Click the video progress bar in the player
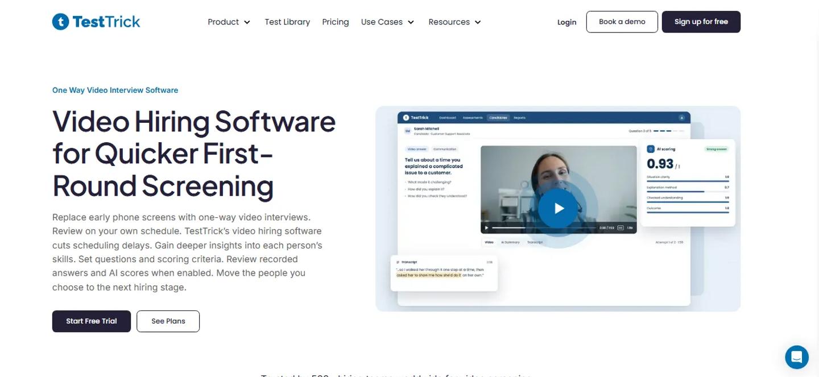The width and height of the screenshot is (819, 377). point(544,227)
